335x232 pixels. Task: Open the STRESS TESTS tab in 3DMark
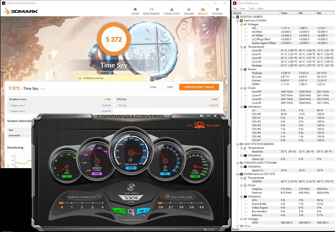coord(171,11)
